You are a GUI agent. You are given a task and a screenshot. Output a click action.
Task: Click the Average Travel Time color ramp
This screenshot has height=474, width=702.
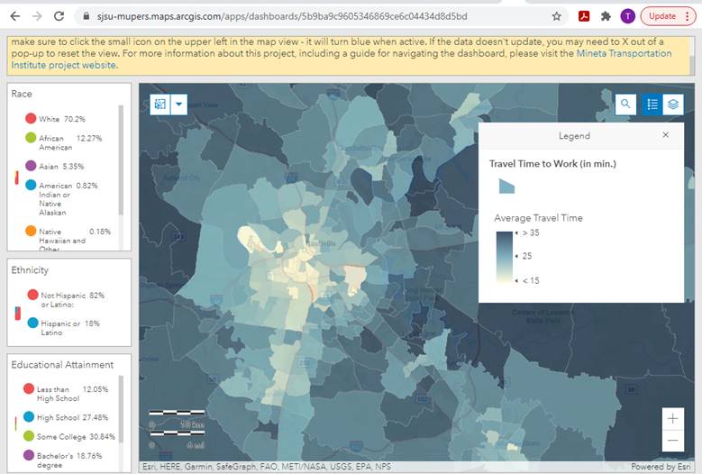point(504,257)
